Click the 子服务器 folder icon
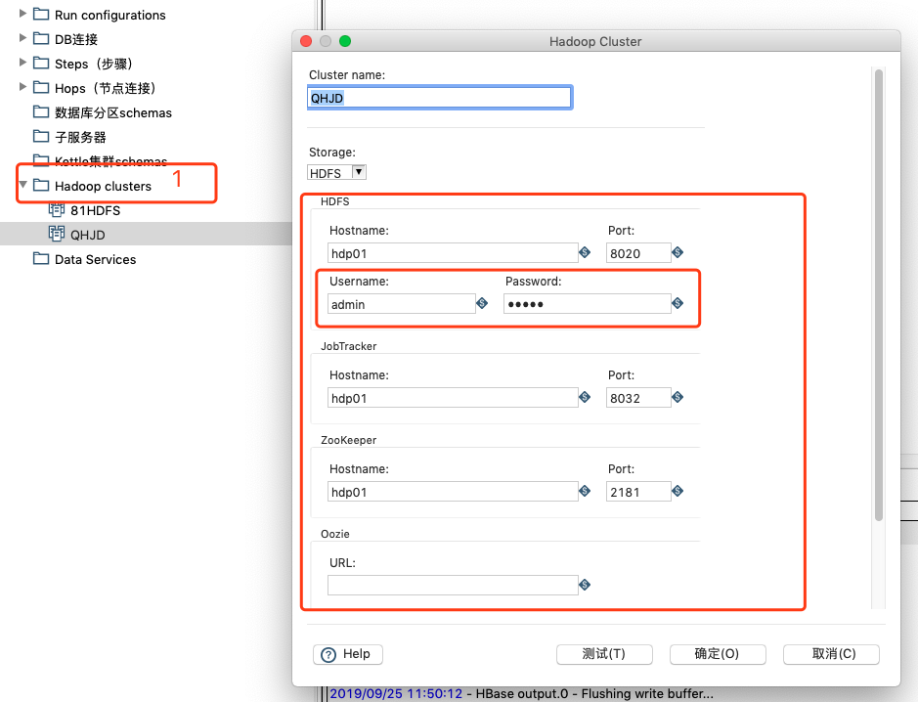 tap(41, 136)
